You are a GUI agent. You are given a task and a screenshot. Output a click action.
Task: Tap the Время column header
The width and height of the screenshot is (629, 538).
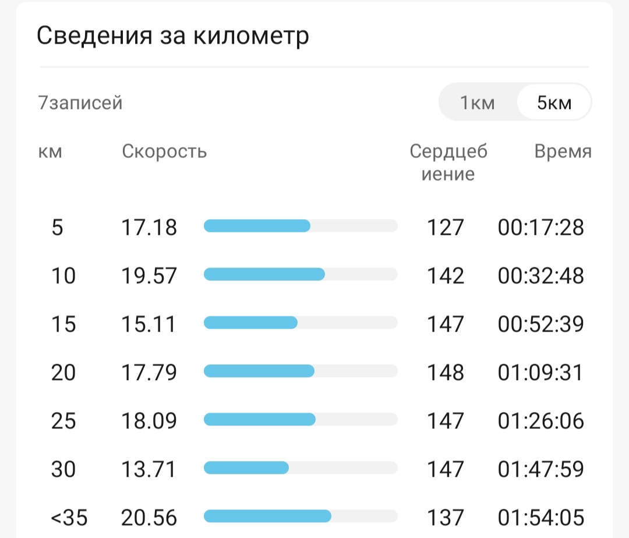(563, 152)
